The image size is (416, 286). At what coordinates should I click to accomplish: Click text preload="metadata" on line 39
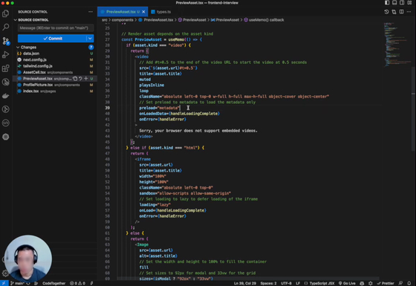point(160,108)
